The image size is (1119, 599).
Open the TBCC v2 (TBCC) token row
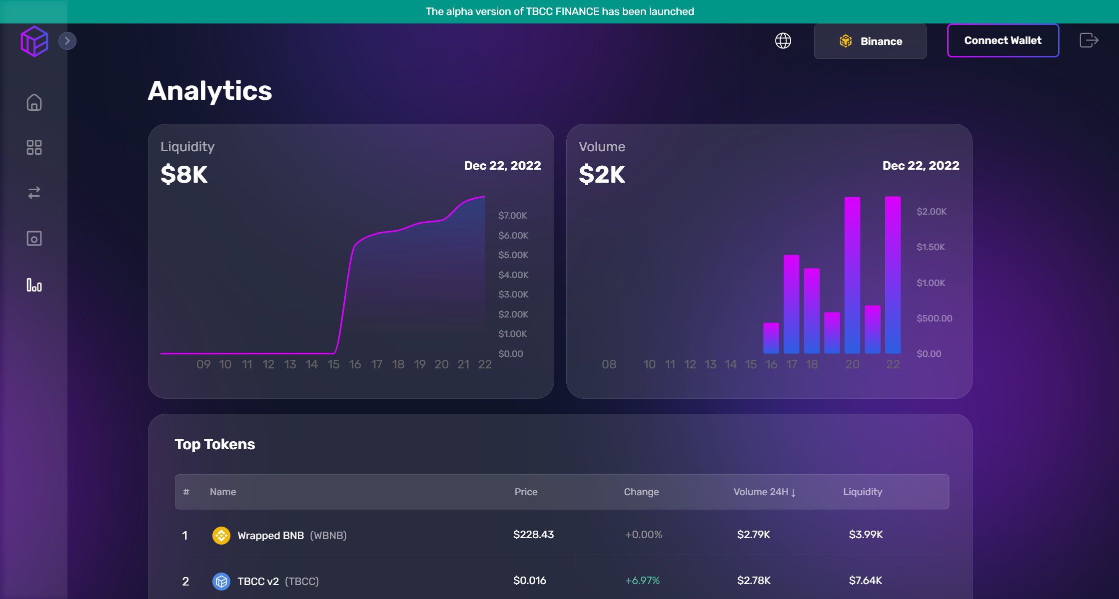[x=562, y=581]
